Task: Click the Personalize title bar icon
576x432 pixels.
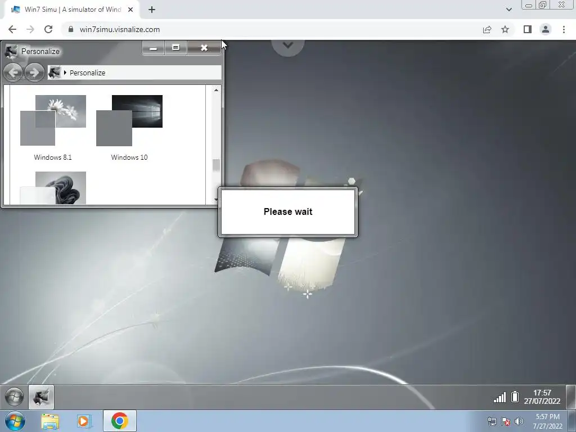Action: 11,51
